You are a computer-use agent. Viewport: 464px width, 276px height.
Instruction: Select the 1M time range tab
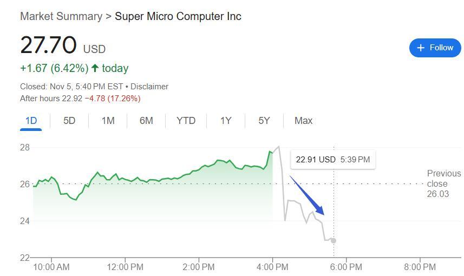(108, 121)
